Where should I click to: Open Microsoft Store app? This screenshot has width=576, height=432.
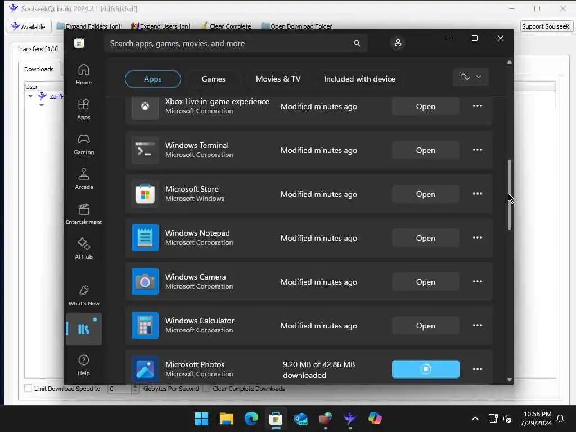tap(425, 194)
